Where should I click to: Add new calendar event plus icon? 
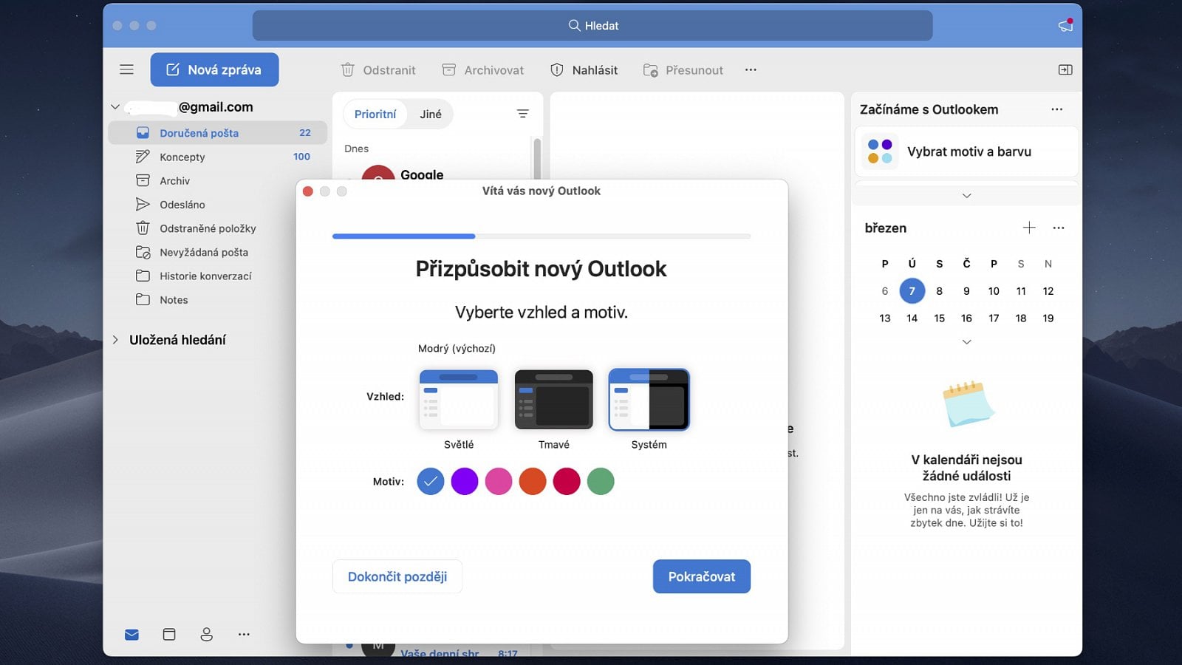tap(1029, 228)
